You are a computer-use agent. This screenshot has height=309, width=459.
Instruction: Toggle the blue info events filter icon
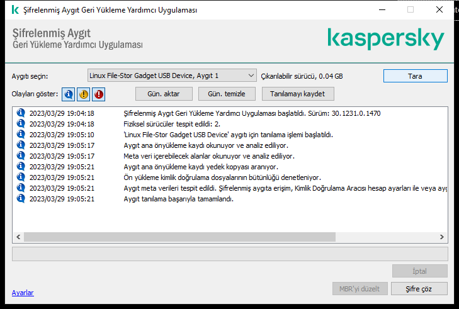click(69, 94)
